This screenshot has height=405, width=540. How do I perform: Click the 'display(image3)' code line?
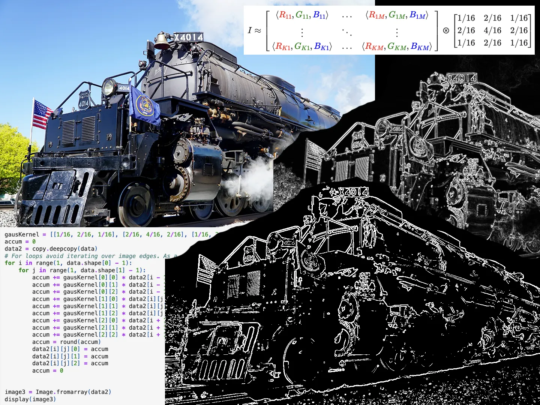tap(30, 399)
